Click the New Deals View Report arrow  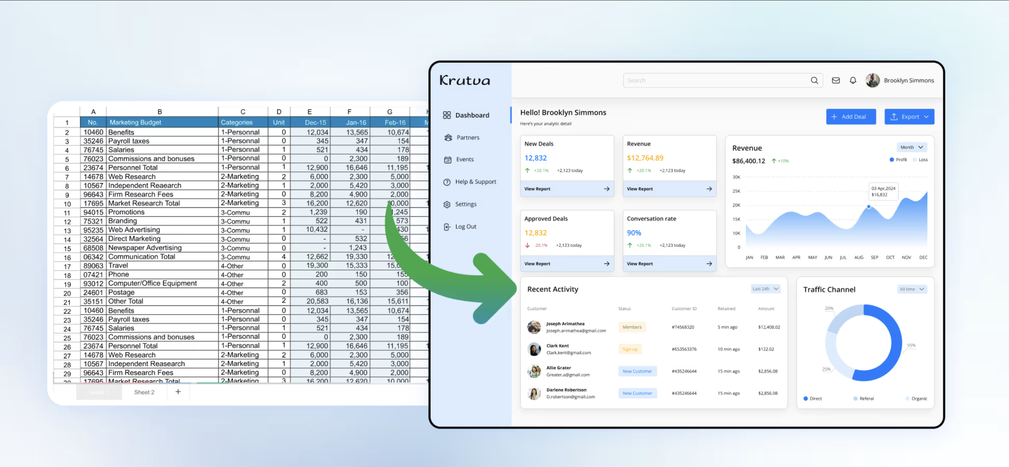[x=606, y=189]
